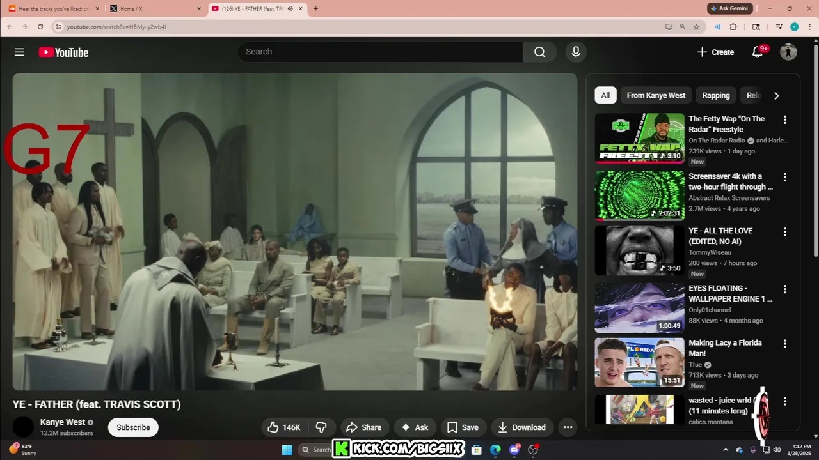
Task: Open YE - ALL THE LOVE title
Action: (x=720, y=236)
